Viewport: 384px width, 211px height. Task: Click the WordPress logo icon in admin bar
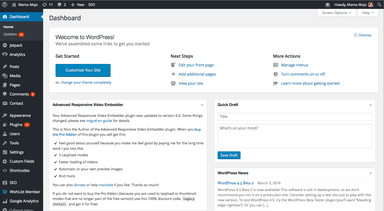click(x=5, y=5)
